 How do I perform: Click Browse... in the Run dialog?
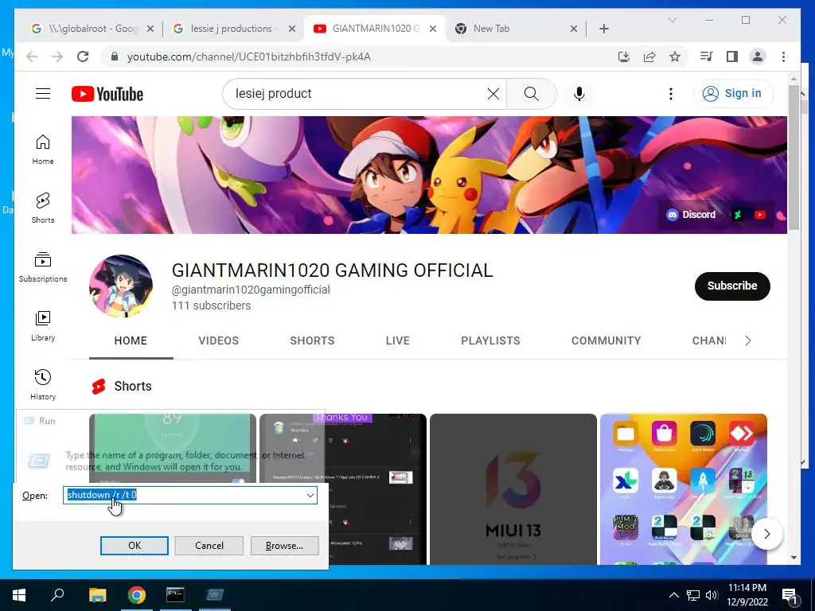click(284, 546)
